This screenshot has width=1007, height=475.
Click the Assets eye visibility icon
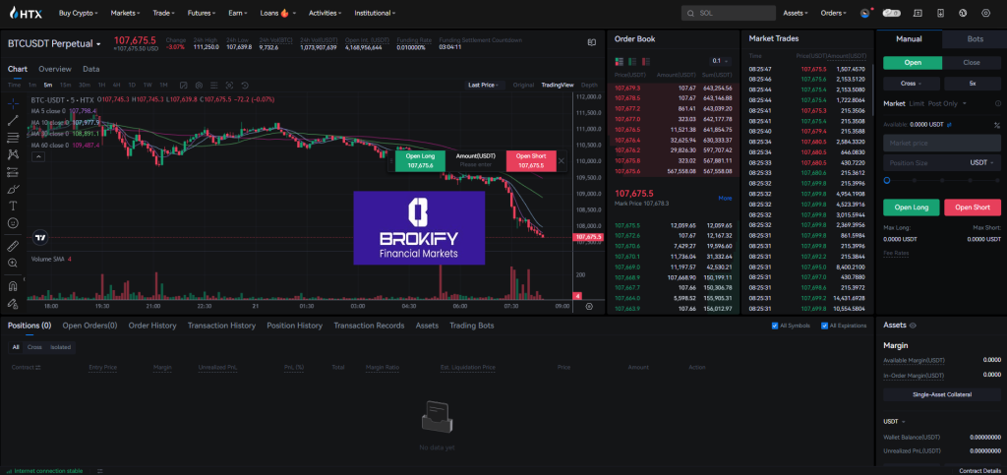coord(914,325)
